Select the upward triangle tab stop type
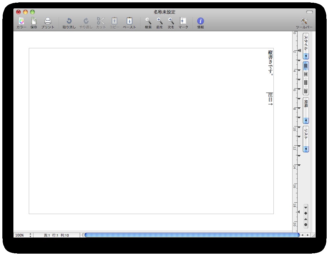Viewport: 329px width, 256px height. pos(306,219)
